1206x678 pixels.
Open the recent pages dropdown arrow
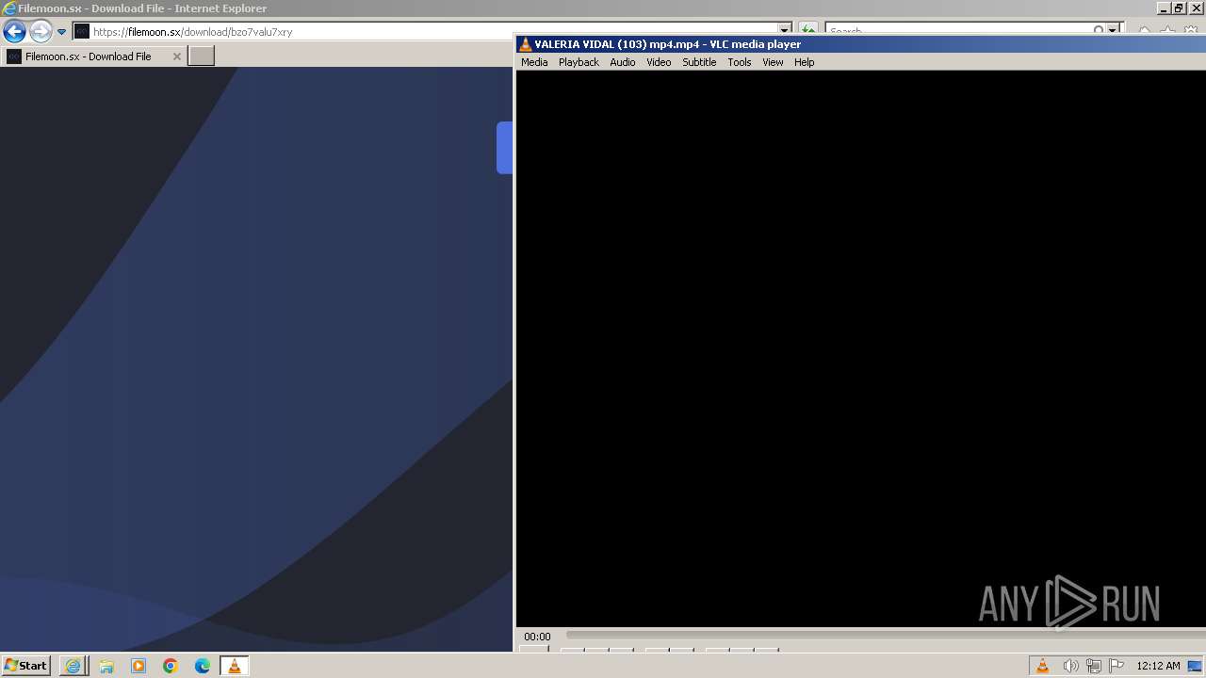coord(61,31)
